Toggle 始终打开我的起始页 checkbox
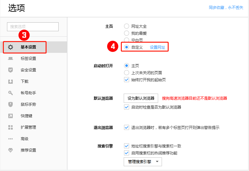The width and height of the screenshot is (249, 171). [x=127, y=80]
